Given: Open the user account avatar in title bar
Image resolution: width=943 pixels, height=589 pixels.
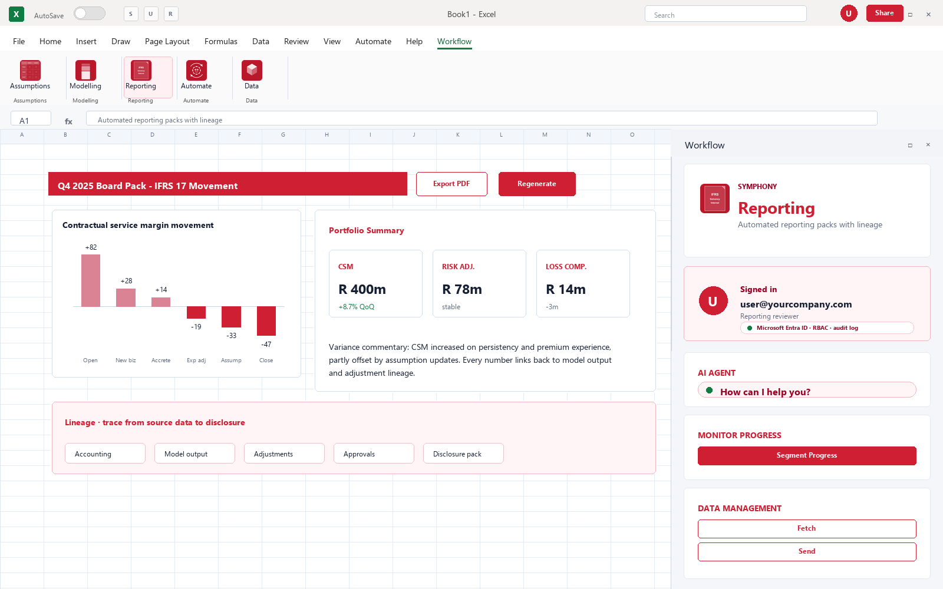Looking at the screenshot, I should (x=849, y=14).
